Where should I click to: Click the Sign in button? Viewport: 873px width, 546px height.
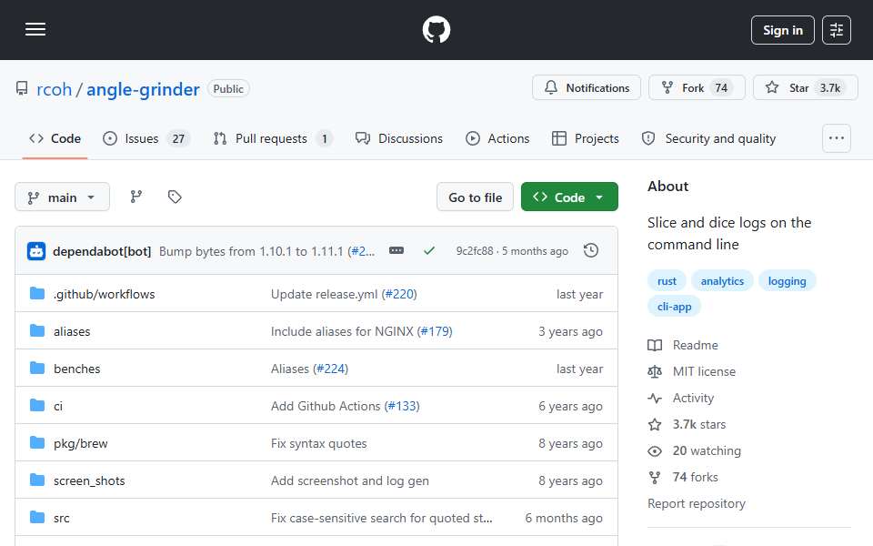tap(782, 30)
